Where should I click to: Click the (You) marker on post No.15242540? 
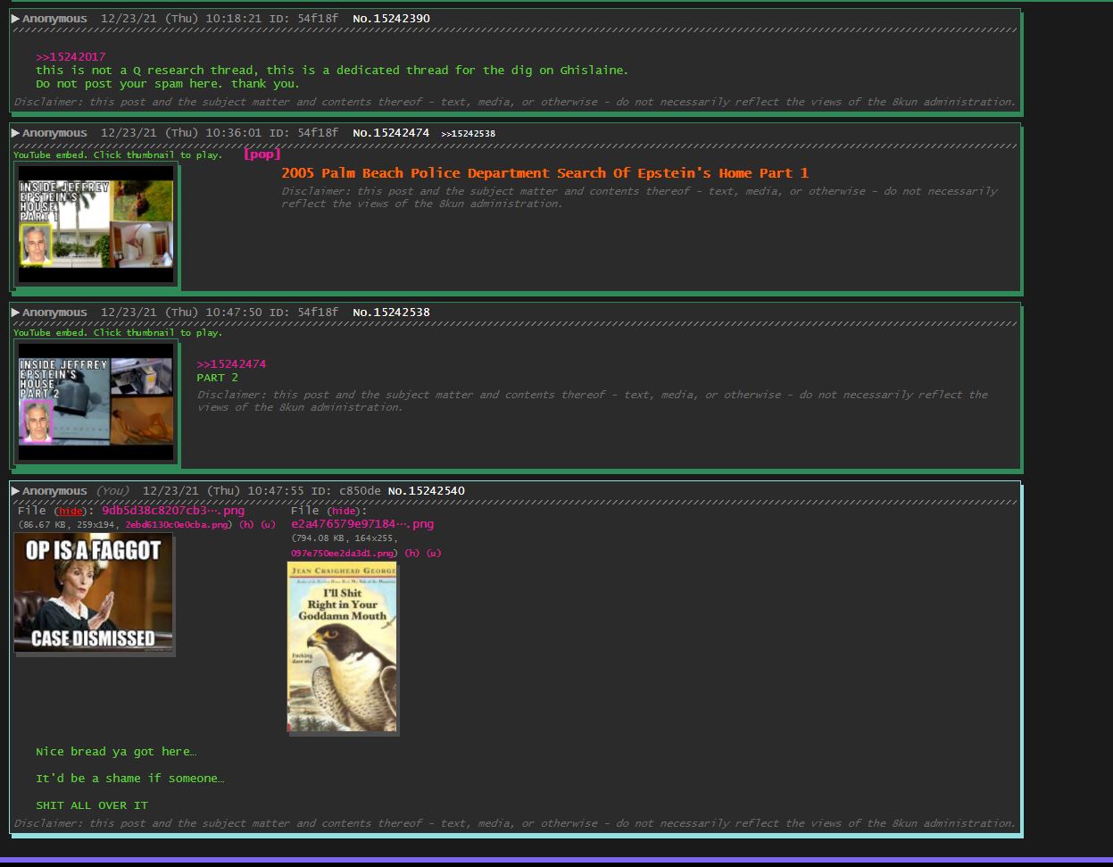coord(112,491)
